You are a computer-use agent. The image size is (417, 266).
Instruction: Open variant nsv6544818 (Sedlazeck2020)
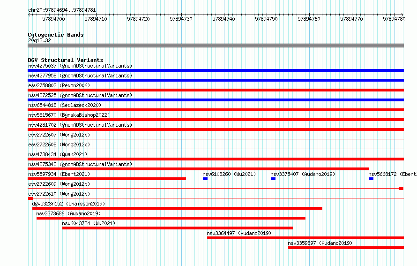[65, 105]
